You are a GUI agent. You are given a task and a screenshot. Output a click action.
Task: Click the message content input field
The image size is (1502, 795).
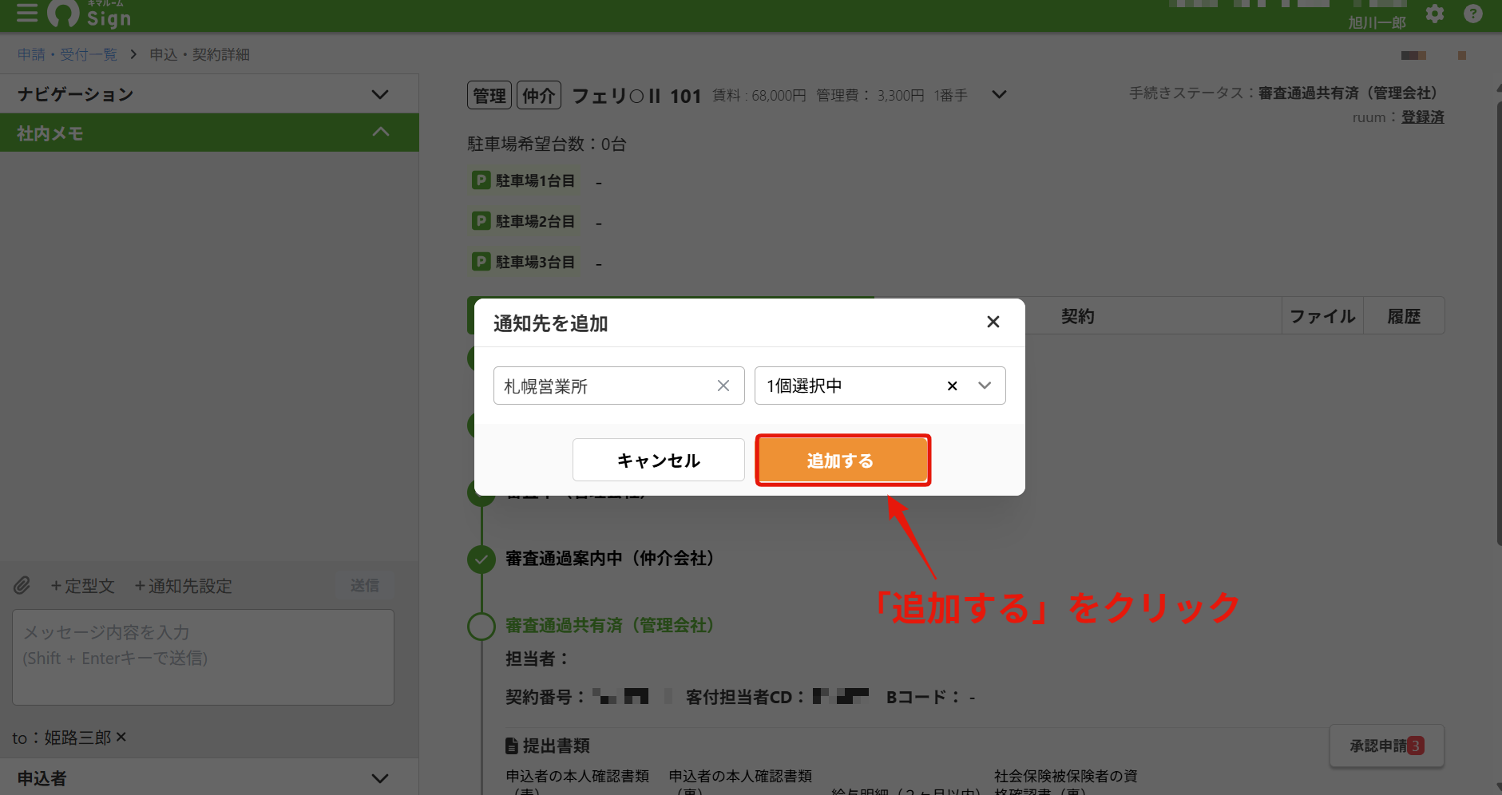click(203, 658)
